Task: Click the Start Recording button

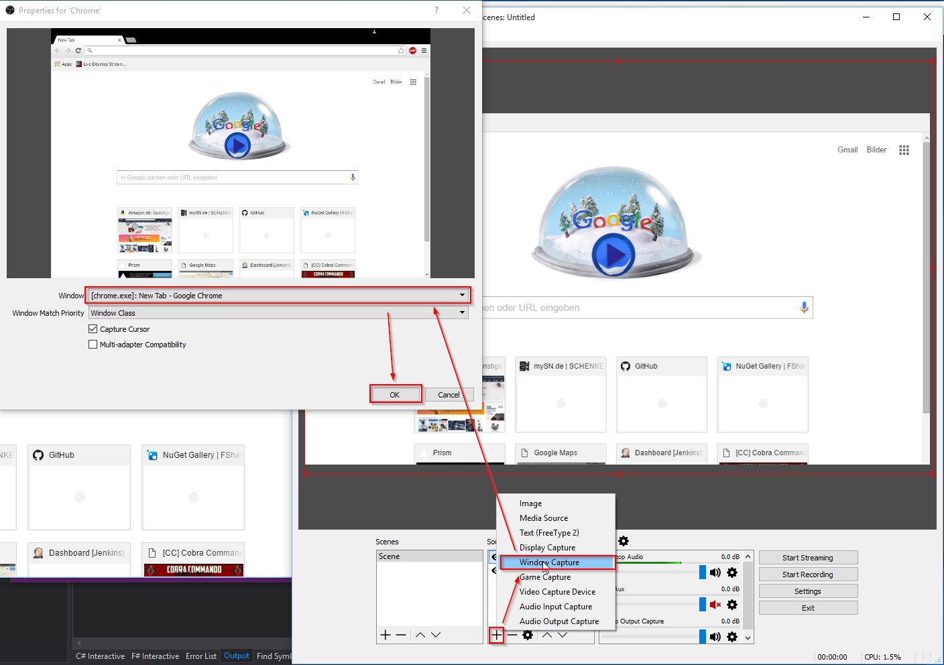Action: click(x=808, y=575)
